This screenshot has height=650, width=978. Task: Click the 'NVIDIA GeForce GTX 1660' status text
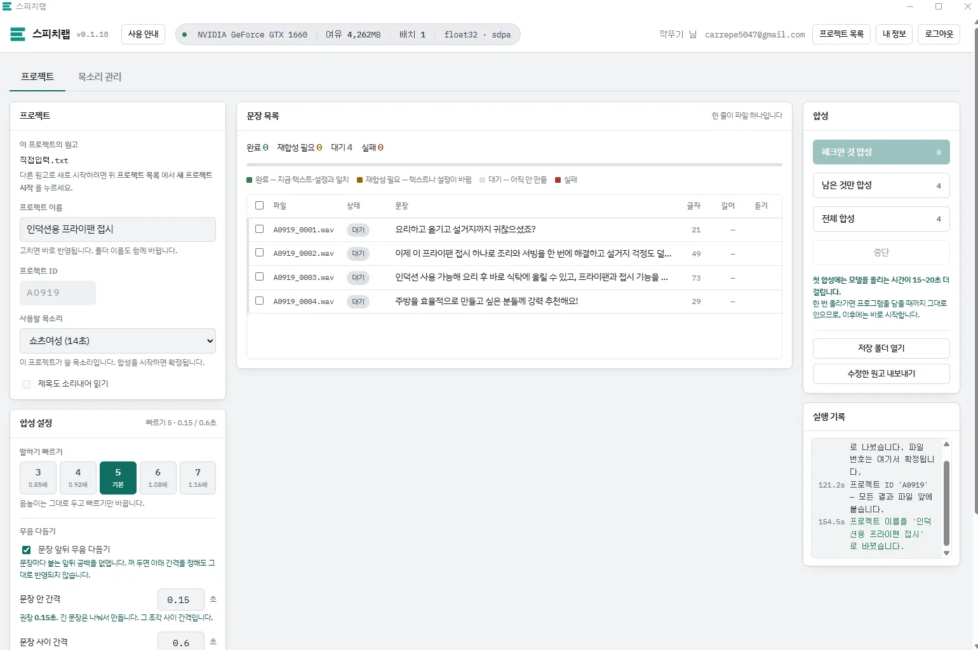(x=252, y=35)
